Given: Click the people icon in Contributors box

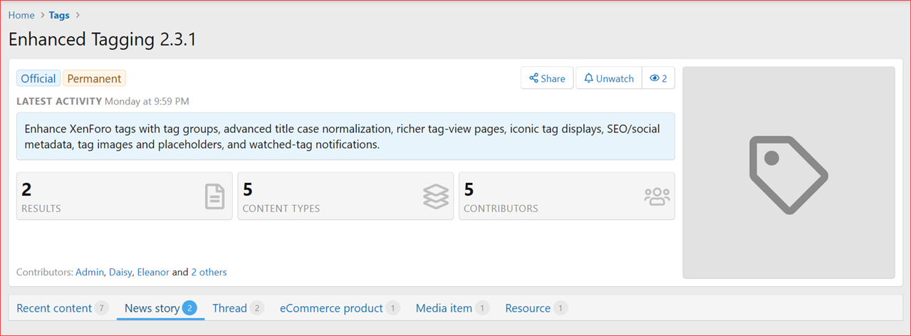Looking at the screenshot, I should (657, 196).
